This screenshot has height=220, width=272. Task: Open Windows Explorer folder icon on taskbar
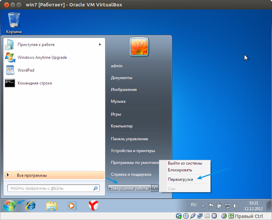[52, 206]
